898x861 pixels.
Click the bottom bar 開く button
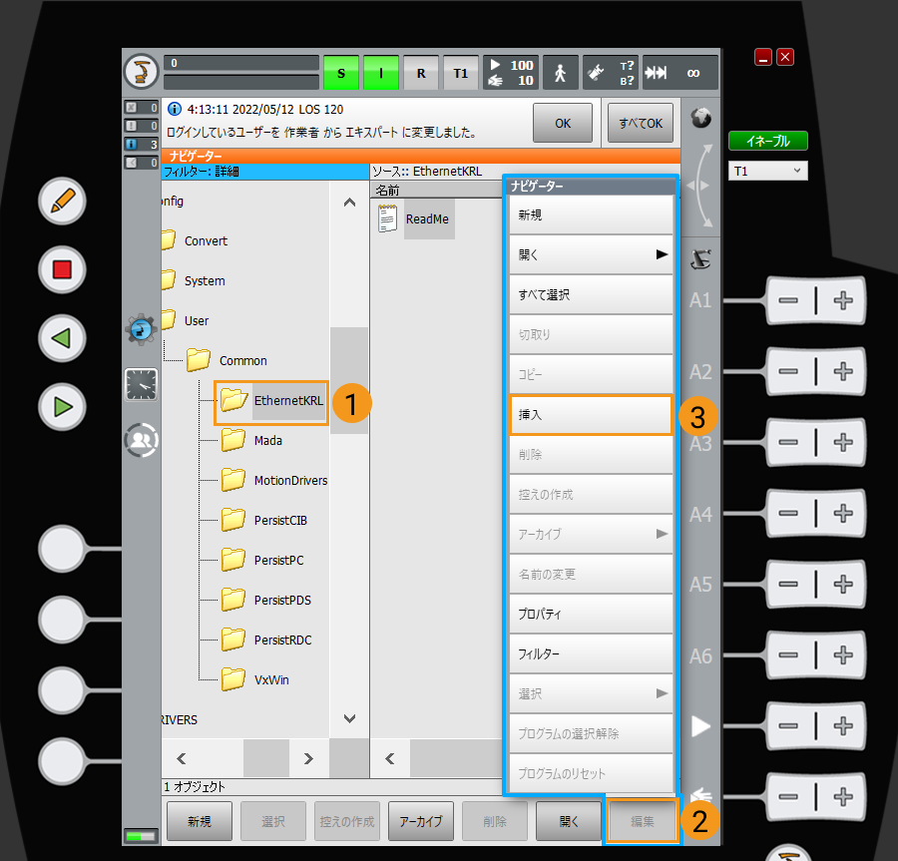point(569,821)
